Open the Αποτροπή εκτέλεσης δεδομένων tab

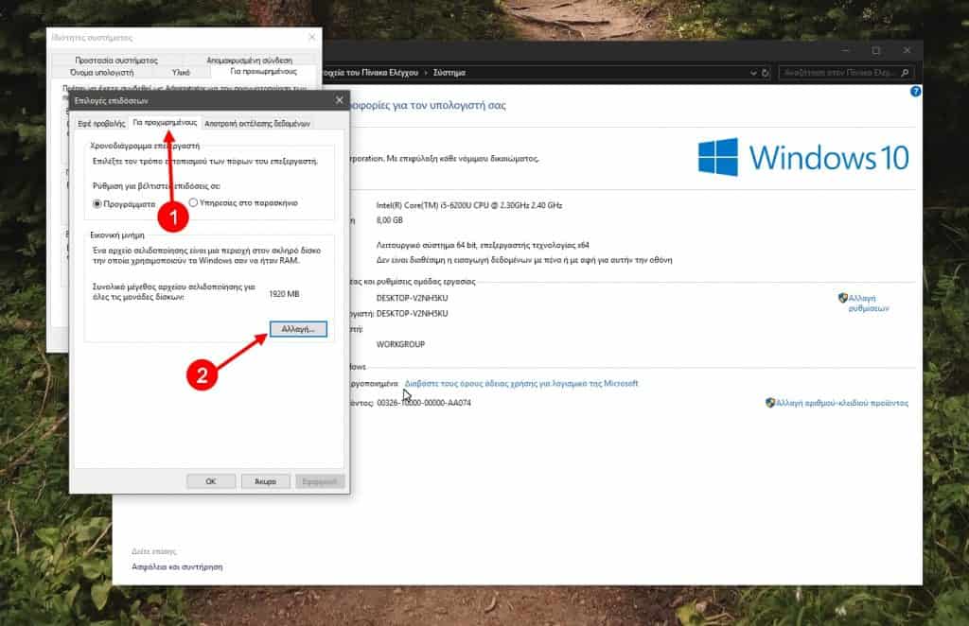click(x=258, y=123)
